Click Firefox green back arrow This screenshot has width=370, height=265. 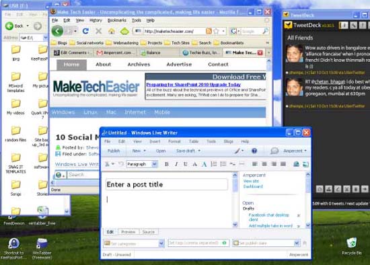click(x=57, y=31)
